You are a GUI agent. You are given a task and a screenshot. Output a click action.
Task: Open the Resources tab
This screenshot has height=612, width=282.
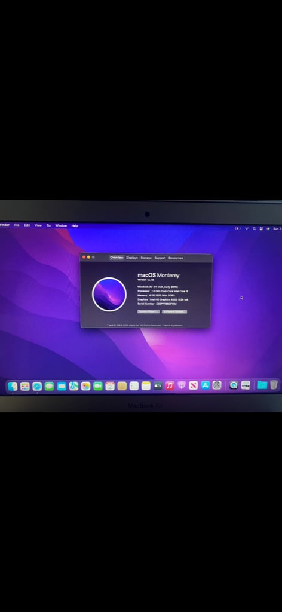click(x=176, y=258)
